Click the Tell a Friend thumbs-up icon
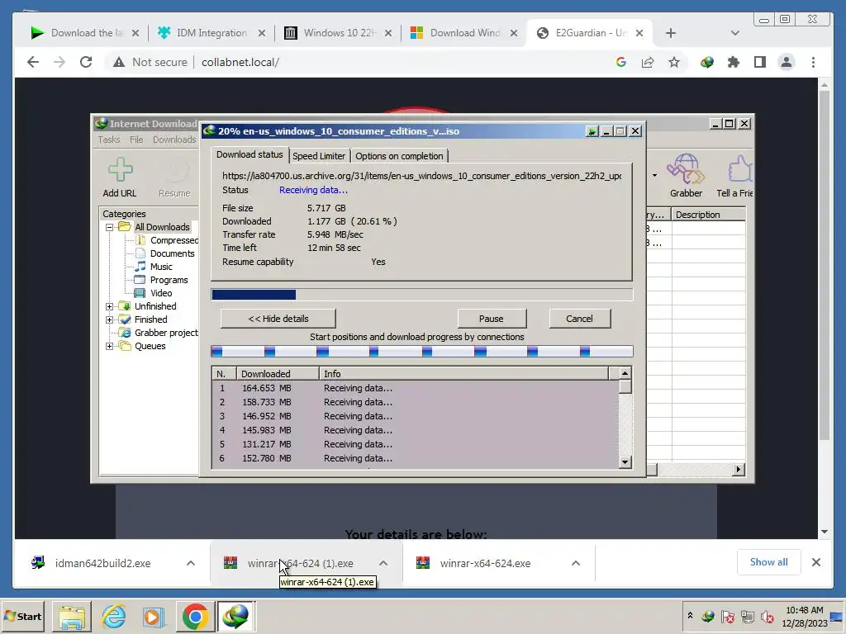Screen dimensions: 846x634 click(740, 168)
